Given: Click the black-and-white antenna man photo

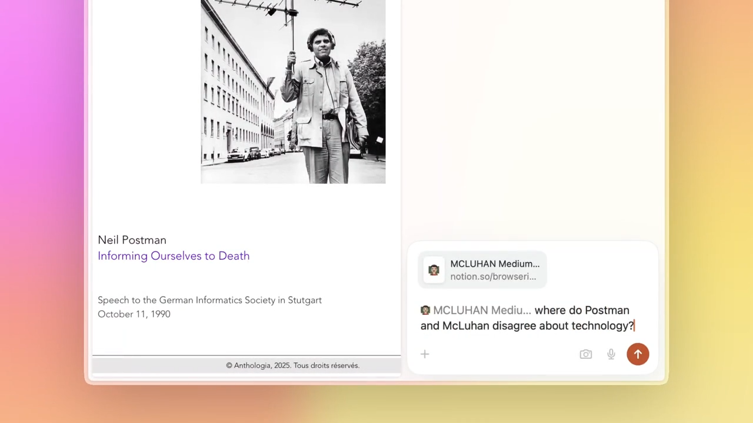Looking at the screenshot, I should (293, 92).
